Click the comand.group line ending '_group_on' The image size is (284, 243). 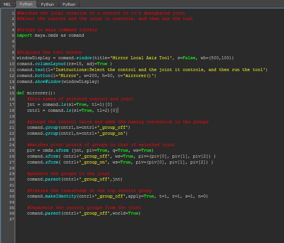pyautogui.click(x=77, y=133)
